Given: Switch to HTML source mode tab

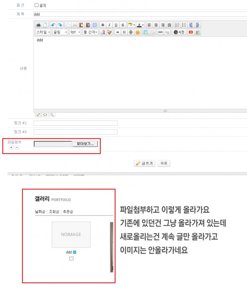Looking at the screenshot, I should [x=45, y=115].
